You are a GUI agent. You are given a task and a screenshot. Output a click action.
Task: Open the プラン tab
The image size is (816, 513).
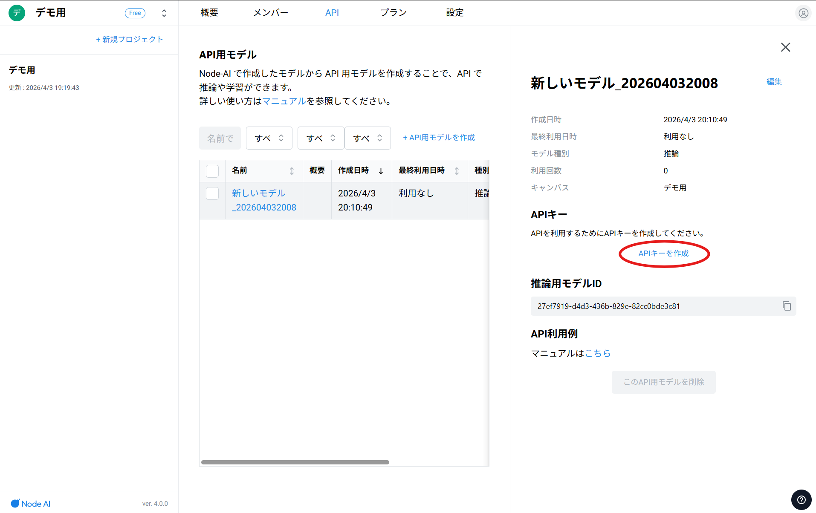[394, 13]
